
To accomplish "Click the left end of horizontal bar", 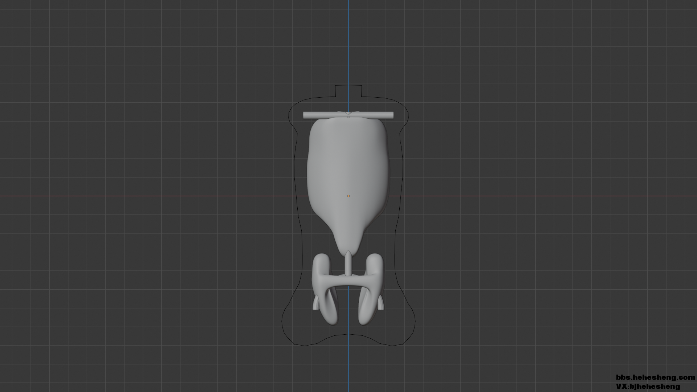I will pos(306,115).
